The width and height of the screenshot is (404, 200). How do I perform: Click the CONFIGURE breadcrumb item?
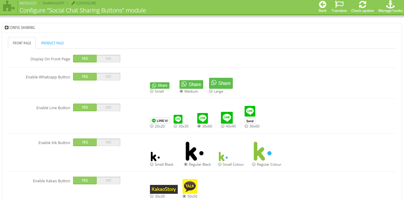84,3
